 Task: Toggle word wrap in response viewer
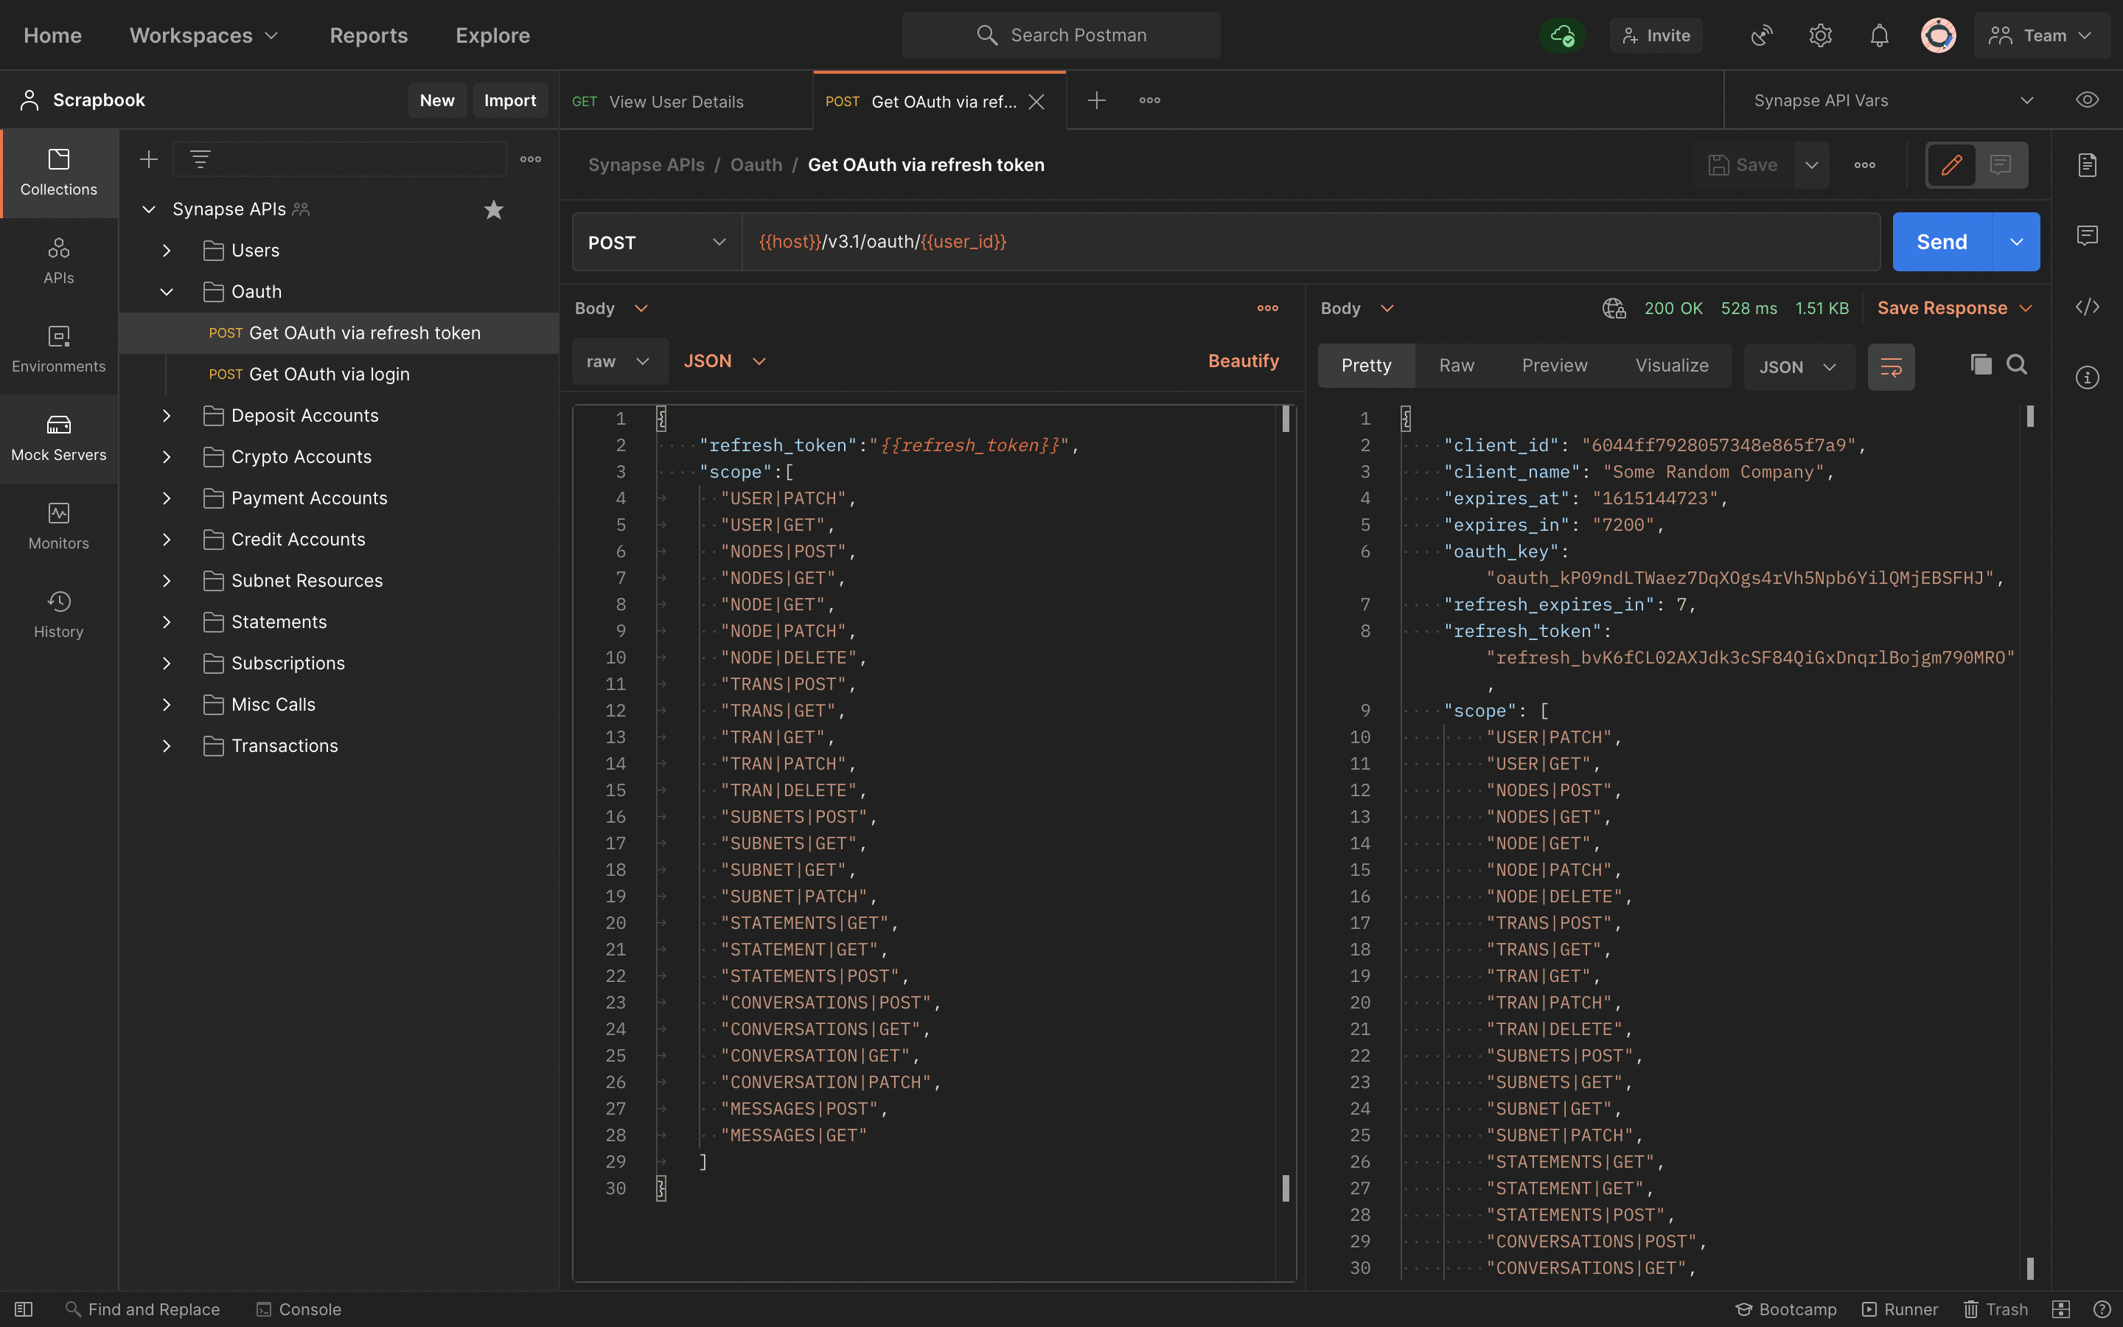(x=1892, y=367)
